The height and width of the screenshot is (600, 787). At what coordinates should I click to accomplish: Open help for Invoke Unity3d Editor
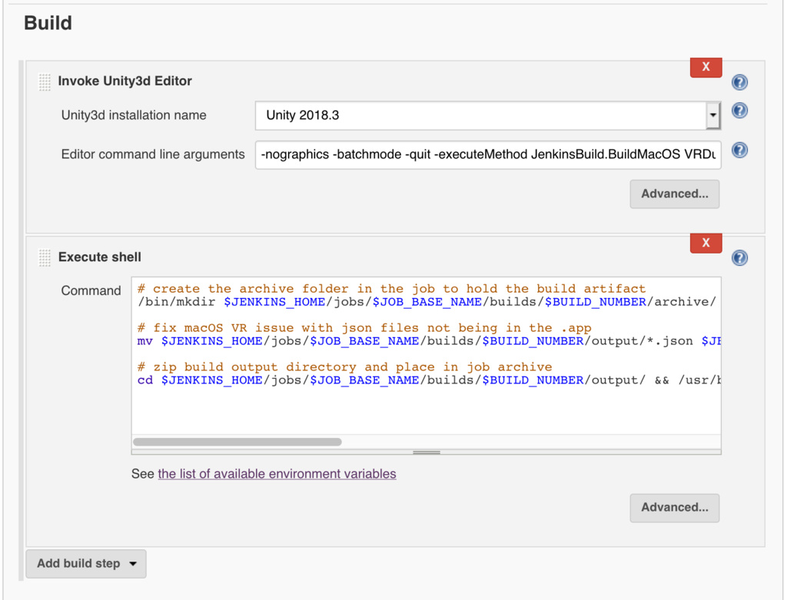tap(739, 83)
